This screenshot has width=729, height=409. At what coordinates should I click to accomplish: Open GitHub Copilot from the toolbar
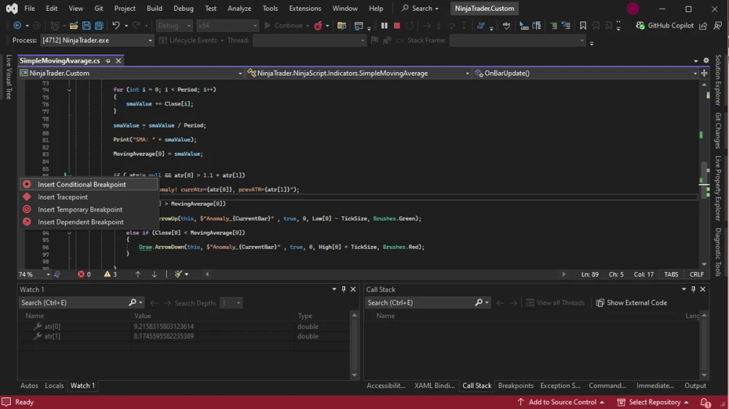[664, 25]
